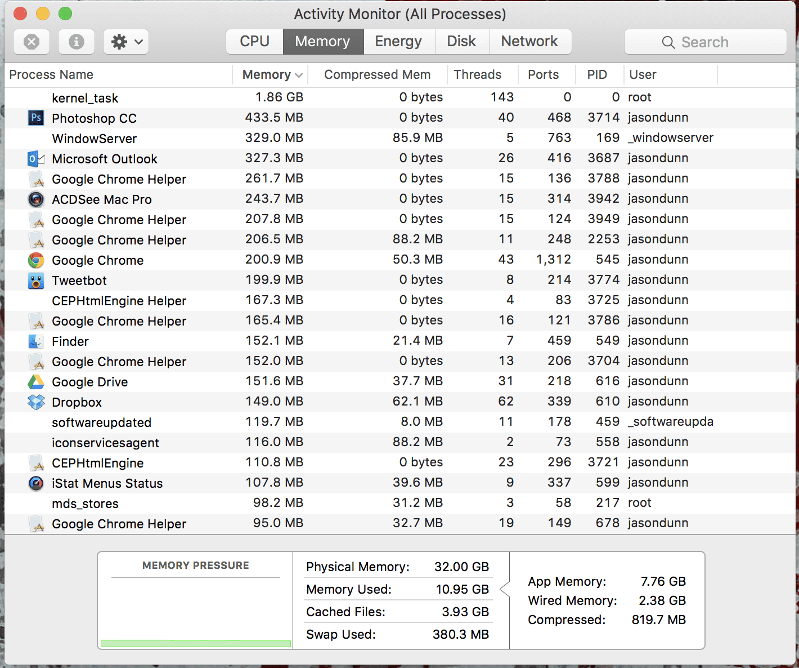
Task: Click the Tweetbot process name
Action: 79,280
